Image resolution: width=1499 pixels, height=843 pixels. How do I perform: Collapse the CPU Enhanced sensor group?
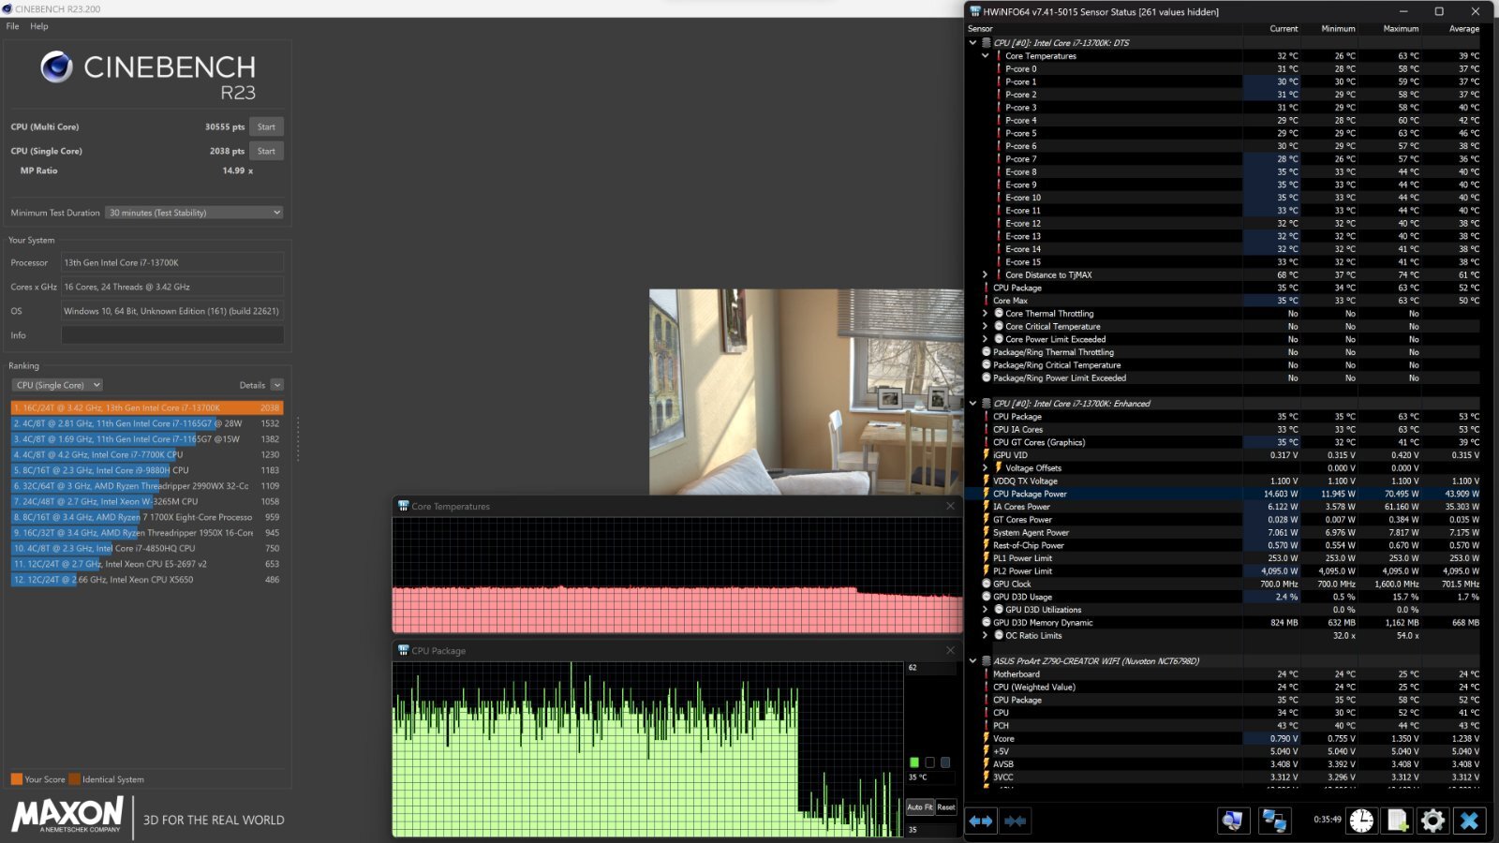972,403
